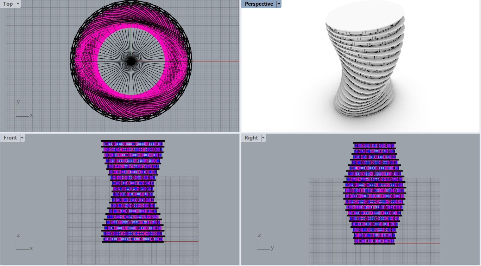Viewport: 481px width, 266px height.
Task: Select the tower elevation in Right viewport
Action: coord(374,193)
